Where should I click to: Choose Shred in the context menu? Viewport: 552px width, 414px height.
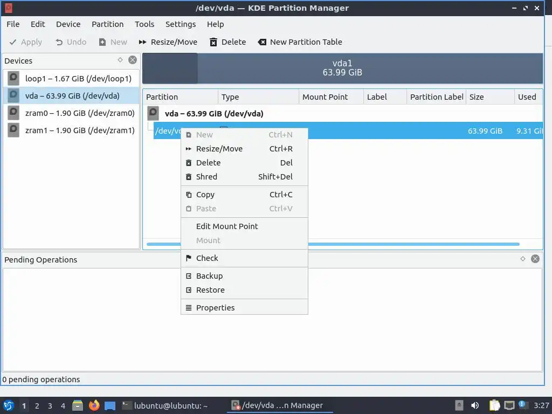244,177
